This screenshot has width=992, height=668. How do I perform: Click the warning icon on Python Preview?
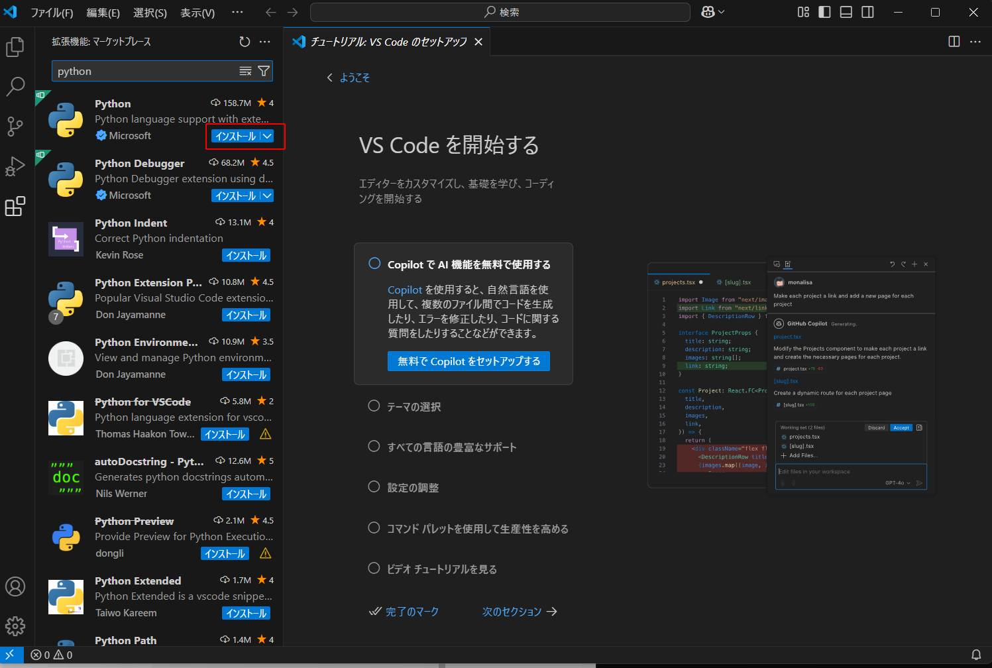(x=266, y=553)
